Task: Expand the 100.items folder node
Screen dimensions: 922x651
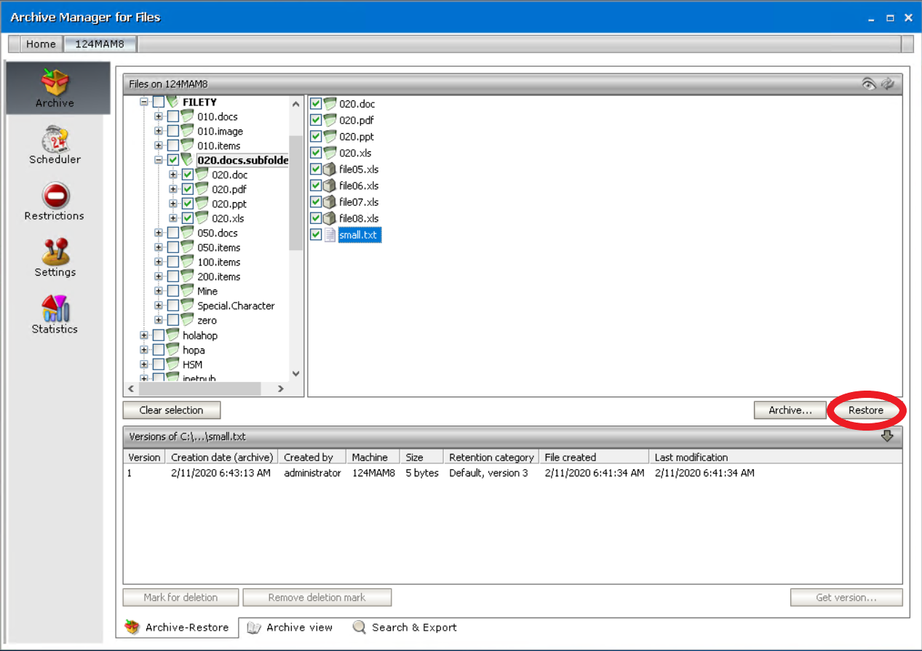Action: point(159,262)
